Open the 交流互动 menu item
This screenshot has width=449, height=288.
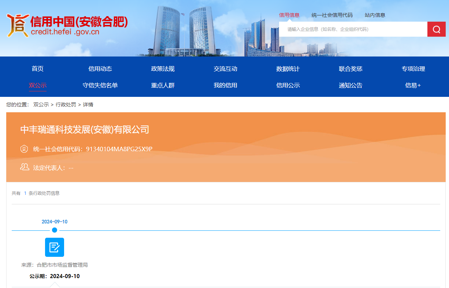[226, 69]
